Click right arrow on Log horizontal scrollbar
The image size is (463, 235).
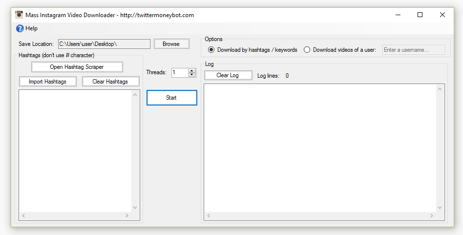pos(431,215)
